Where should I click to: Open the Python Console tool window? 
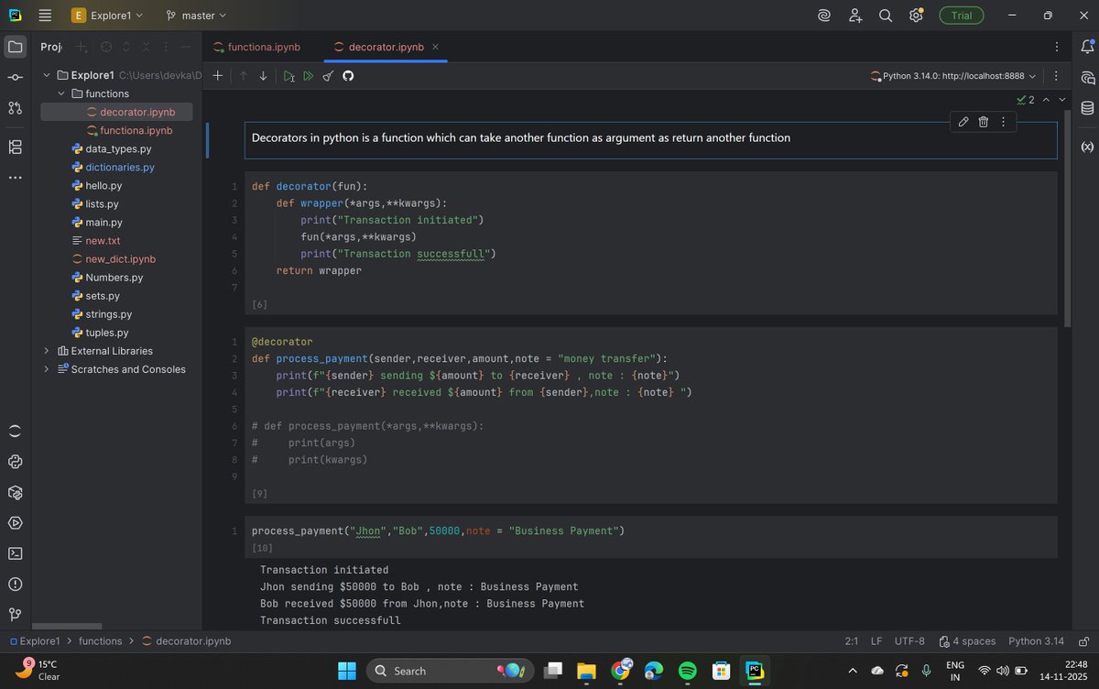click(15, 462)
